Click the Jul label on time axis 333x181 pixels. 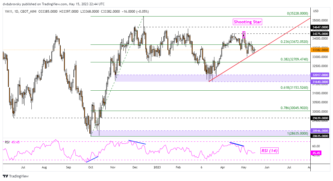click(x=23, y=167)
